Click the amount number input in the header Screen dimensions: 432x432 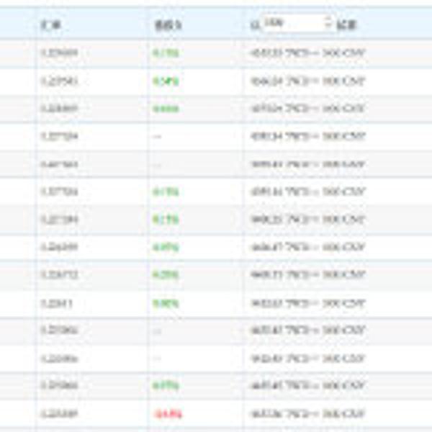[295, 23]
